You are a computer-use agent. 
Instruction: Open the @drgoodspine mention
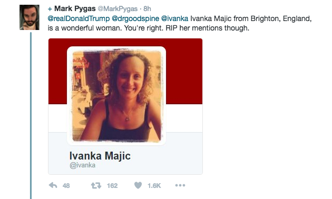pos(135,18)
